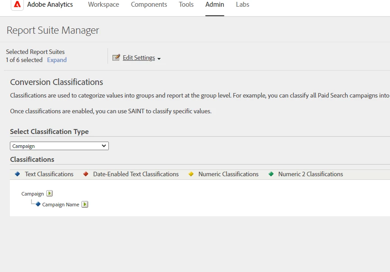Open the Labs menu
Viewport: 390px width, 272px height.
242,4
